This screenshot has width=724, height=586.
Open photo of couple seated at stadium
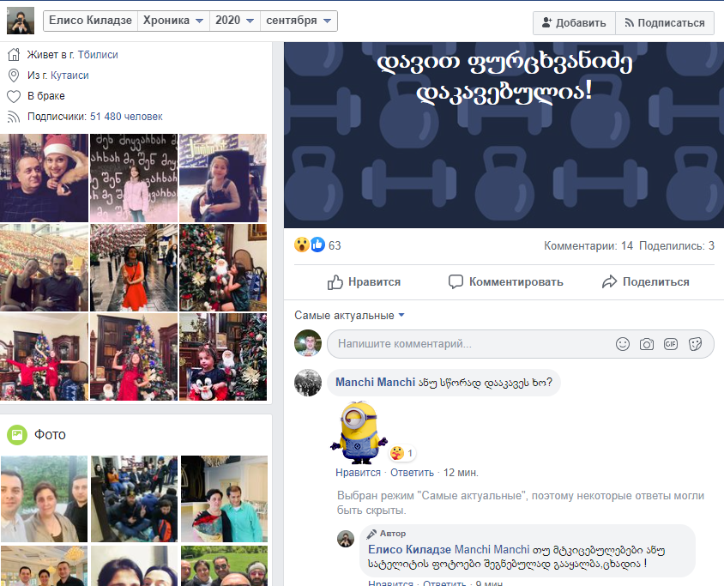[44, 268]
